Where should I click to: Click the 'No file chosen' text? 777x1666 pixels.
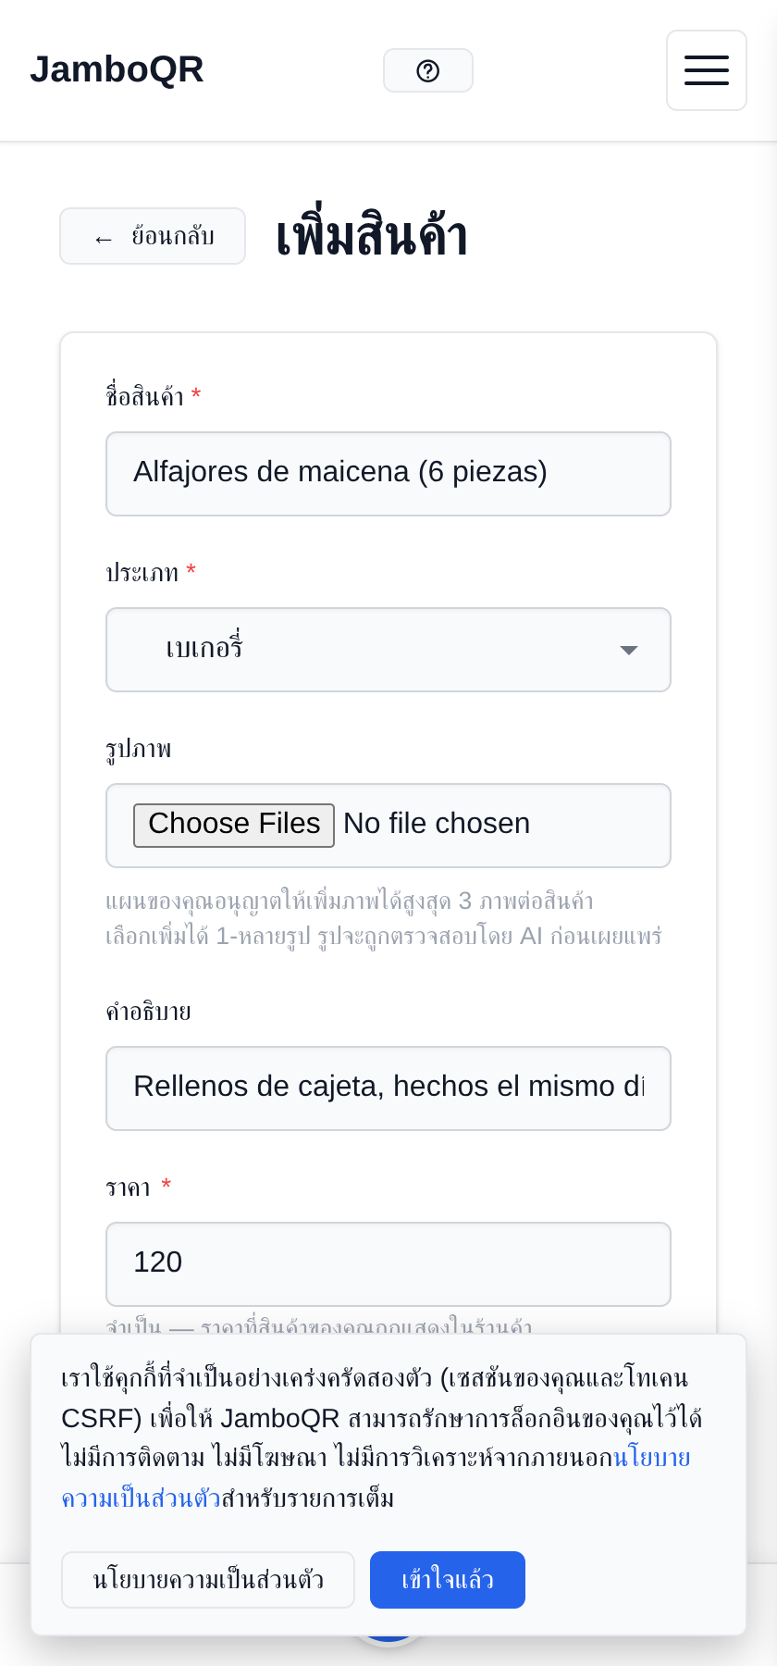pos(437,824)
